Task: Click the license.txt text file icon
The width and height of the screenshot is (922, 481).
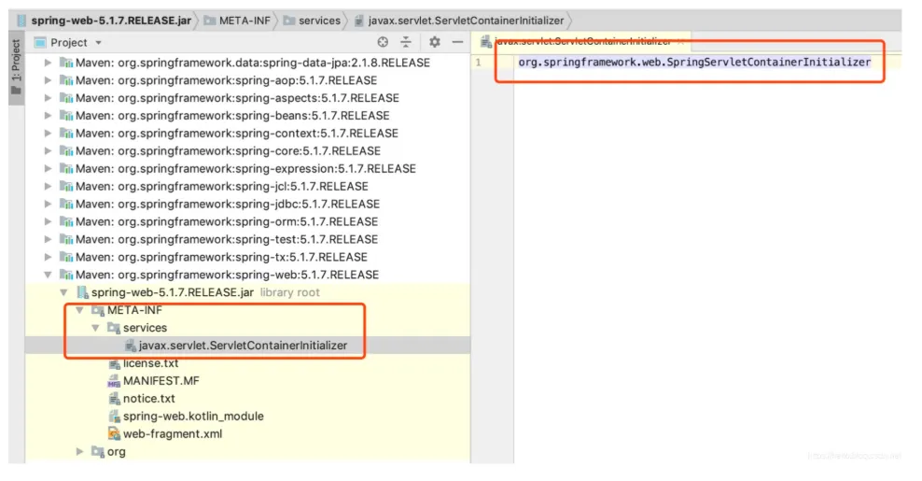Action: [114, 363]
